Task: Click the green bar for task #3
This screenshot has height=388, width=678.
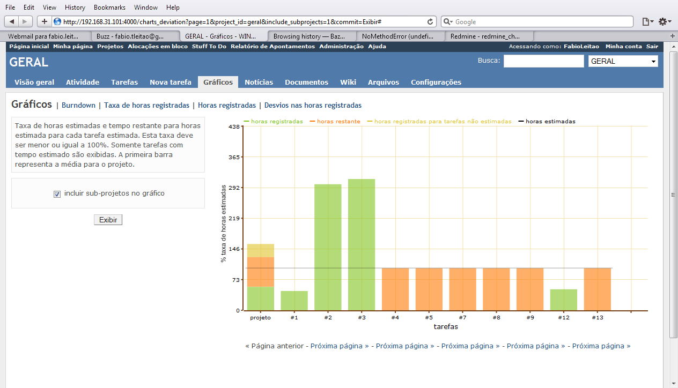Action: (x=362, y=245)
